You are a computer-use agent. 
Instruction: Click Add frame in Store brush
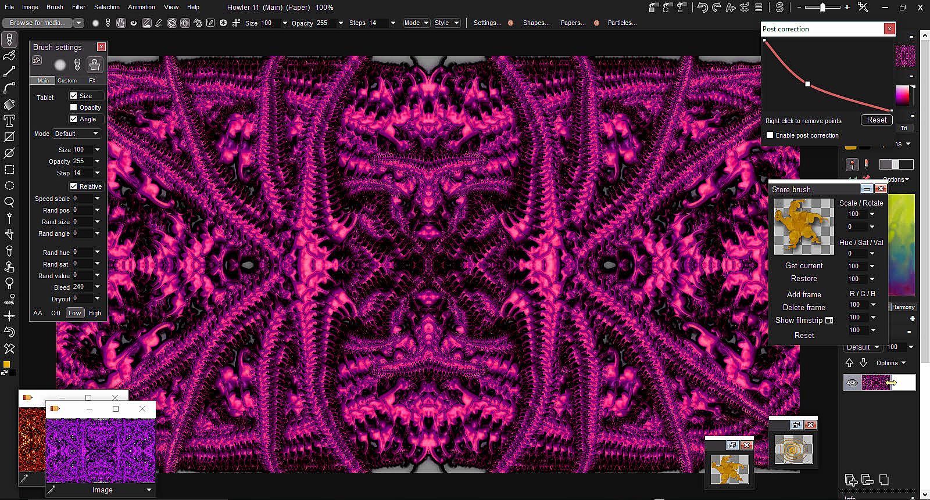(804, 295)
